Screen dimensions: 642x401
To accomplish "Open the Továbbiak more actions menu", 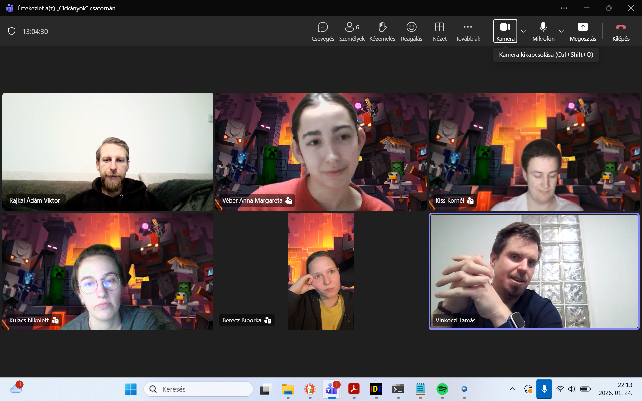I will pos(468,31).
